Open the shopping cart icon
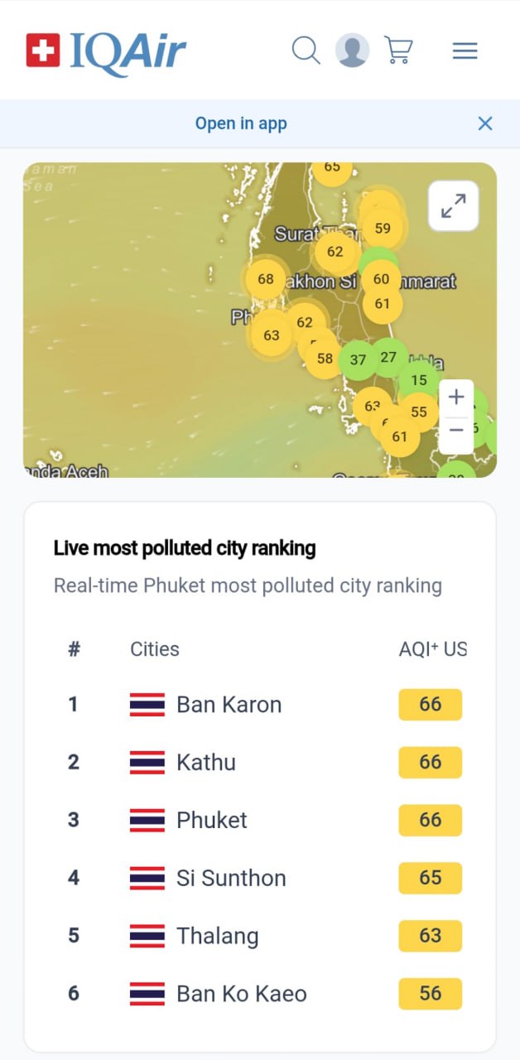520x1060 pixels. tap(399, 51)
